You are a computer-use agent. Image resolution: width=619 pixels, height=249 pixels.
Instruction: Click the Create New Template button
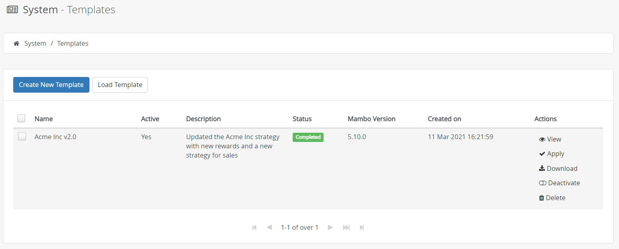click(51, 85)
